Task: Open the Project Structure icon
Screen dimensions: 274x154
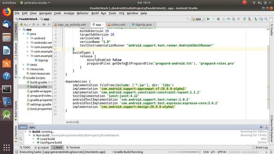Action: (261, 19)
